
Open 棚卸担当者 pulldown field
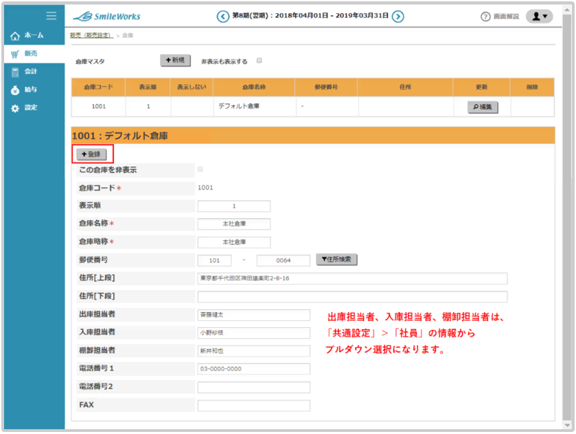253,350
